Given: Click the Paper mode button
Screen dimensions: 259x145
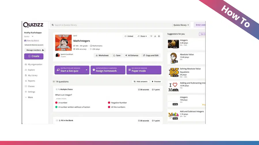Looking at the screenshot, I should (144, 70).
